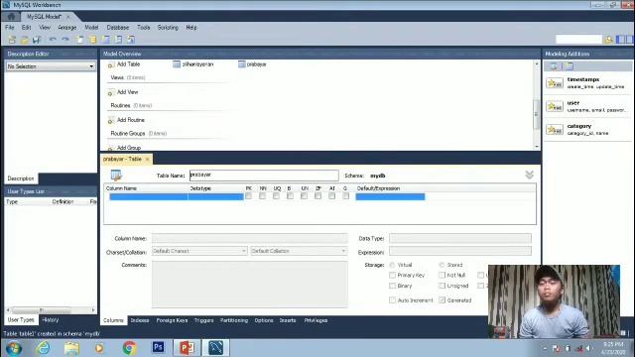Click the Add Group icon
The height and width of the screenshot is (357, 635).
110,148
